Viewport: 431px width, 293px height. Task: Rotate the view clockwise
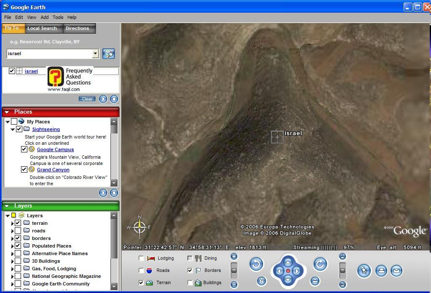click(320, 264)
